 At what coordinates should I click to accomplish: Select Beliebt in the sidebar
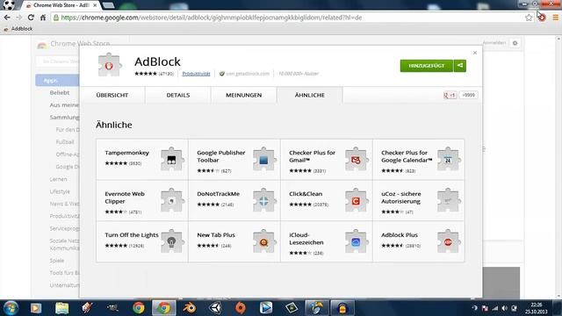[x=60, y=92]
